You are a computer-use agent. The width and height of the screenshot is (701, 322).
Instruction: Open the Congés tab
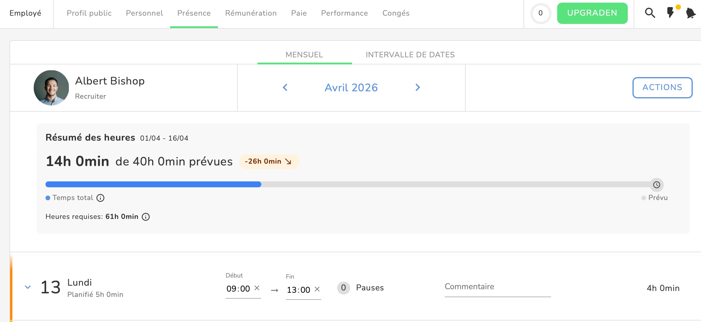[x=396, y=13]
